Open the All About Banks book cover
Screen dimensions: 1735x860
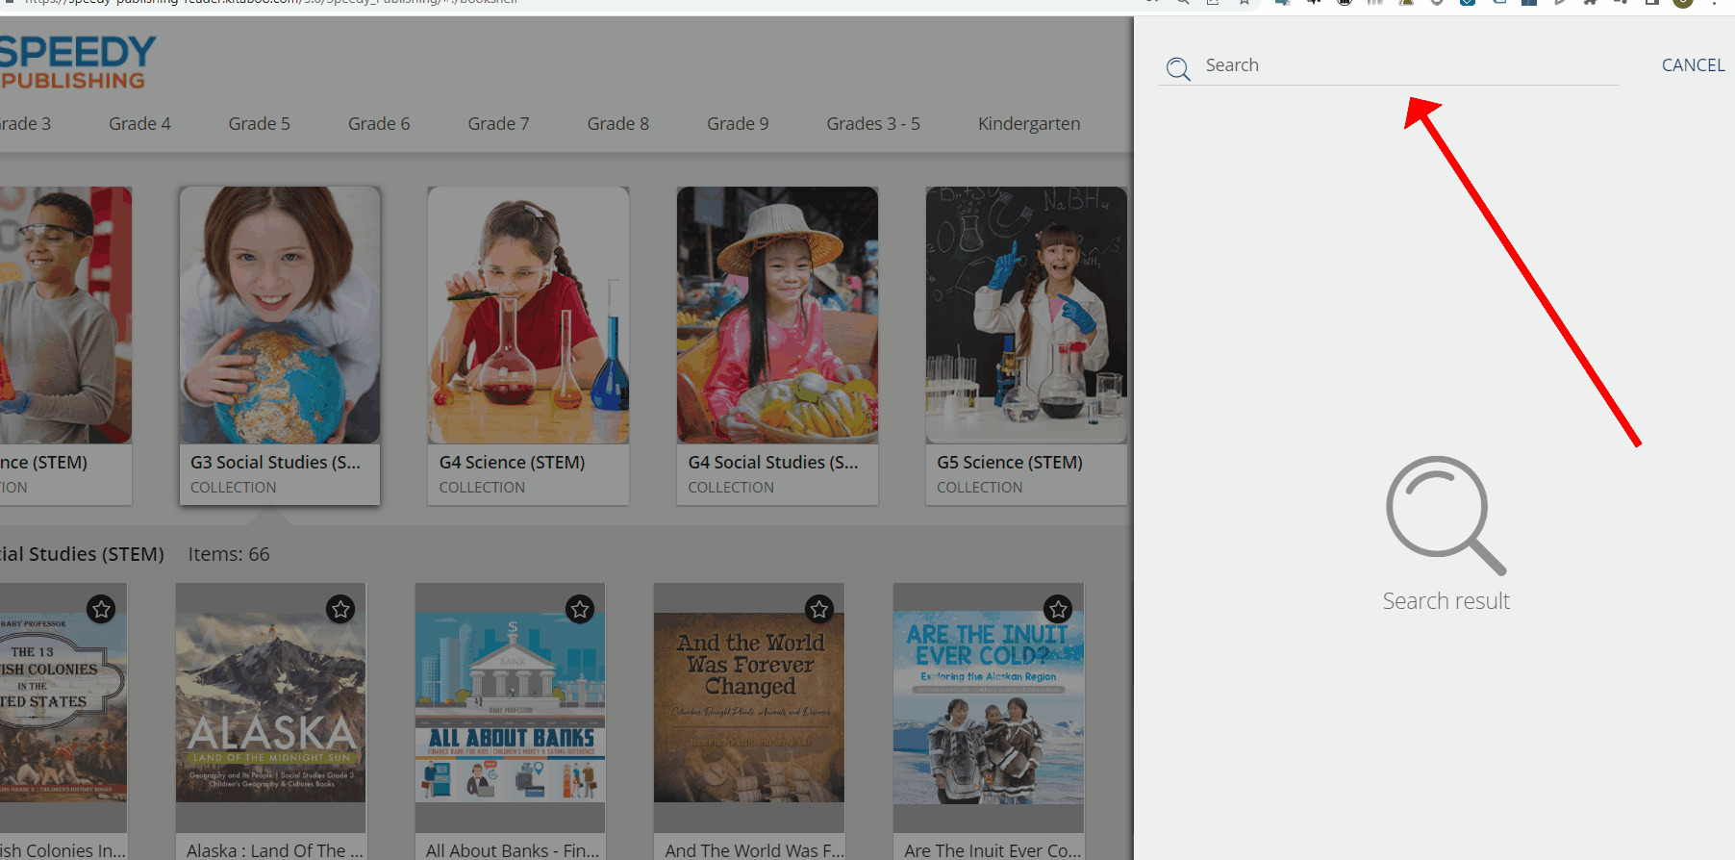pos(510,707)
